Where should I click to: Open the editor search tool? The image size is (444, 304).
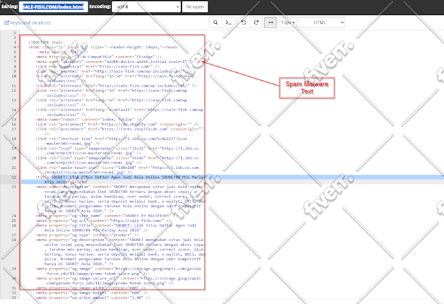pos(216,23)
